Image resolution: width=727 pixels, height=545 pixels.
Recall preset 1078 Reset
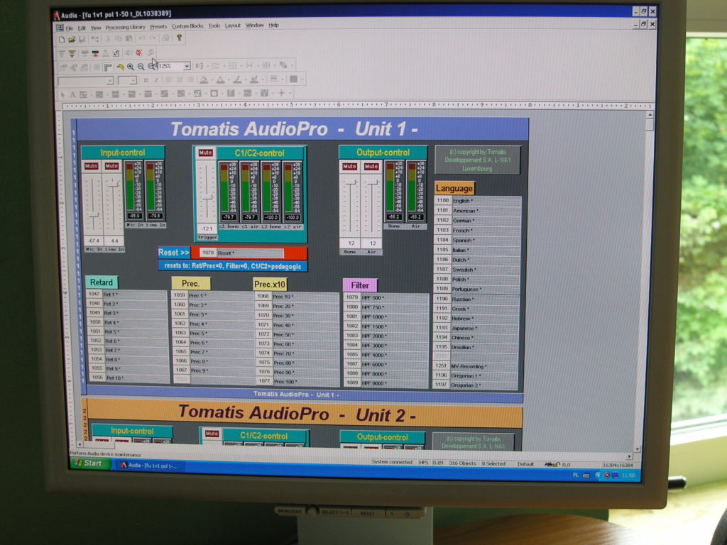pos(241,253)
